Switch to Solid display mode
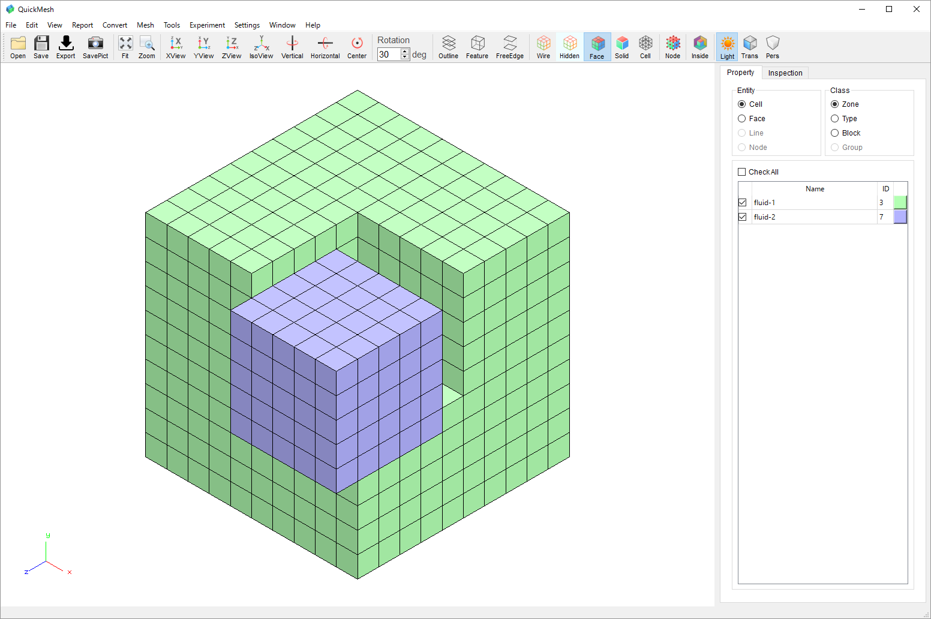This screenshot has height=619, width=931. click(622, 47)
